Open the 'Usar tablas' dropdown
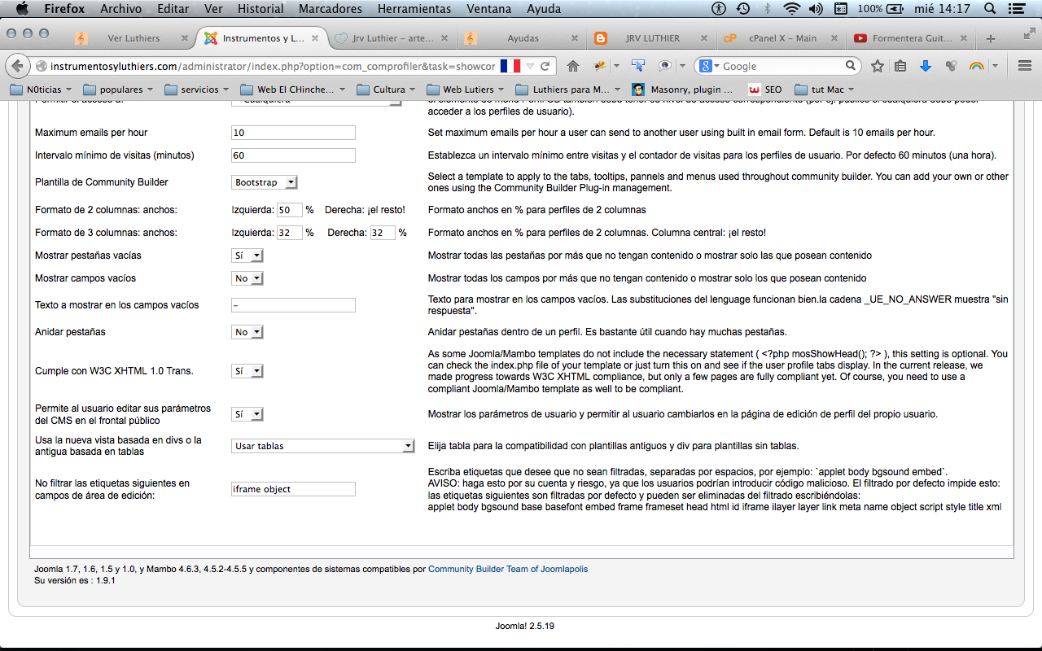This screenshot has width=1042, height=651. tap(323, 446)
